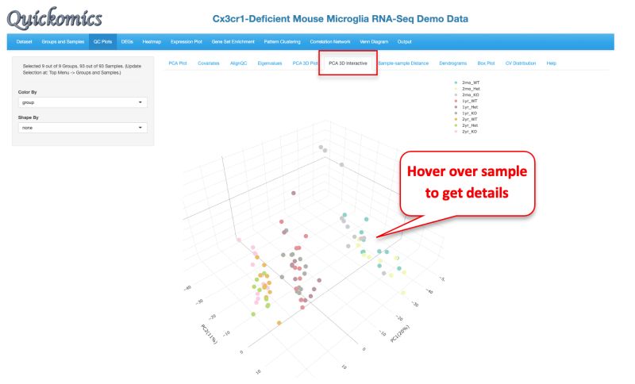The image size is (635, 384).
Task: Click the PC1(20%) axis label
Action: tap(400, 333)
